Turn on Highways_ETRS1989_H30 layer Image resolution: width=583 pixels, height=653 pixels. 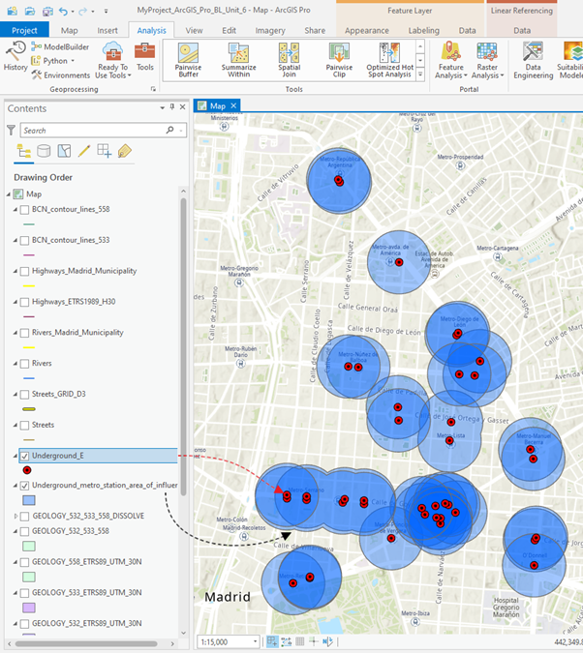coord(24,302)
